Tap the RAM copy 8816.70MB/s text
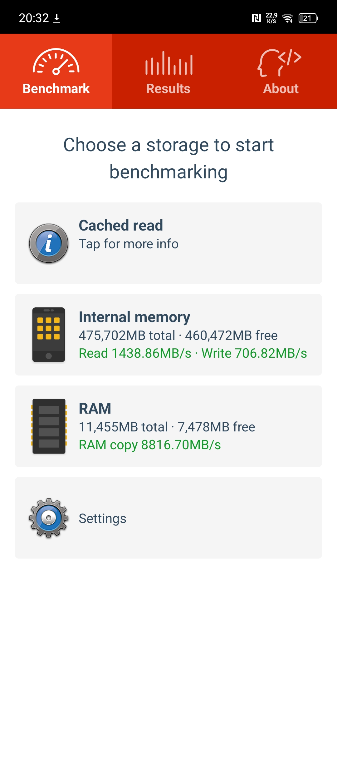 [x=150, y=445]
